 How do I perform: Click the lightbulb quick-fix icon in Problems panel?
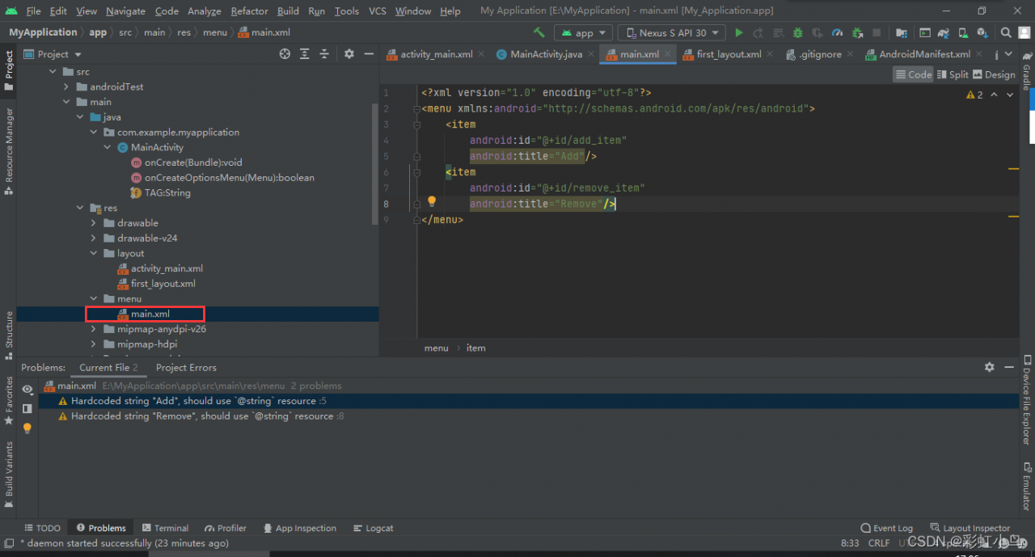click(27, 428)
